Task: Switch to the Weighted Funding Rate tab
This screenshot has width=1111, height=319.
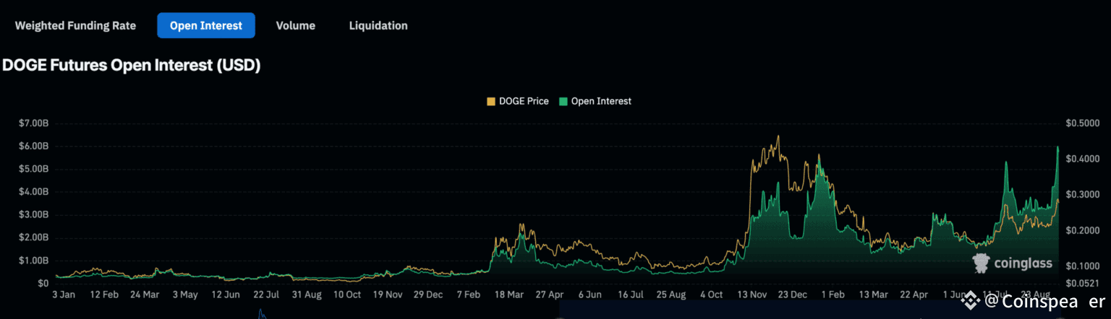Action: click(x=75, y=25)
